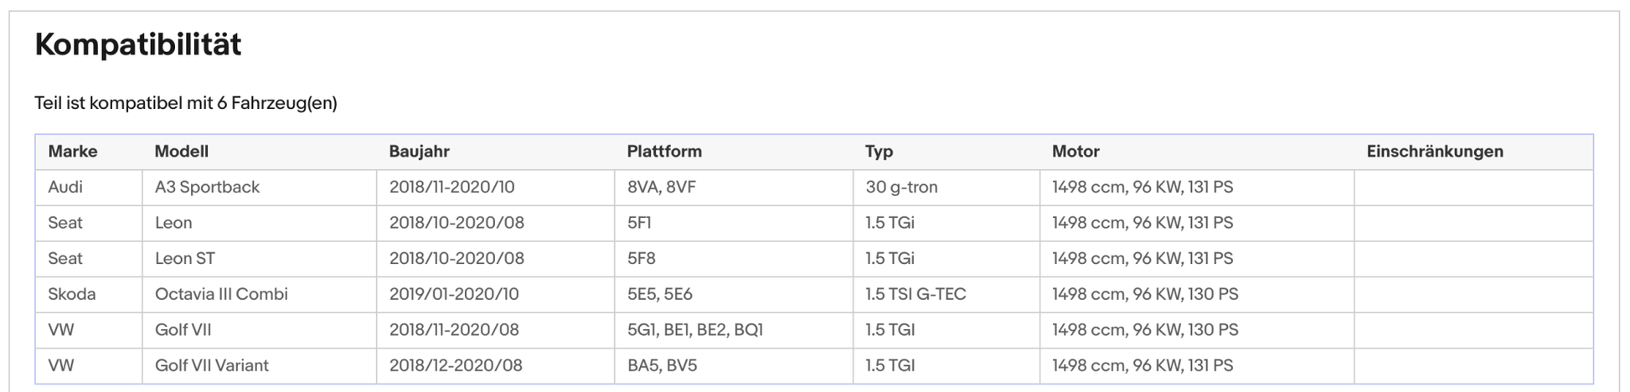Select the Octavia III Combi cell
This screenshot has width=1630, height=392.
221,295
